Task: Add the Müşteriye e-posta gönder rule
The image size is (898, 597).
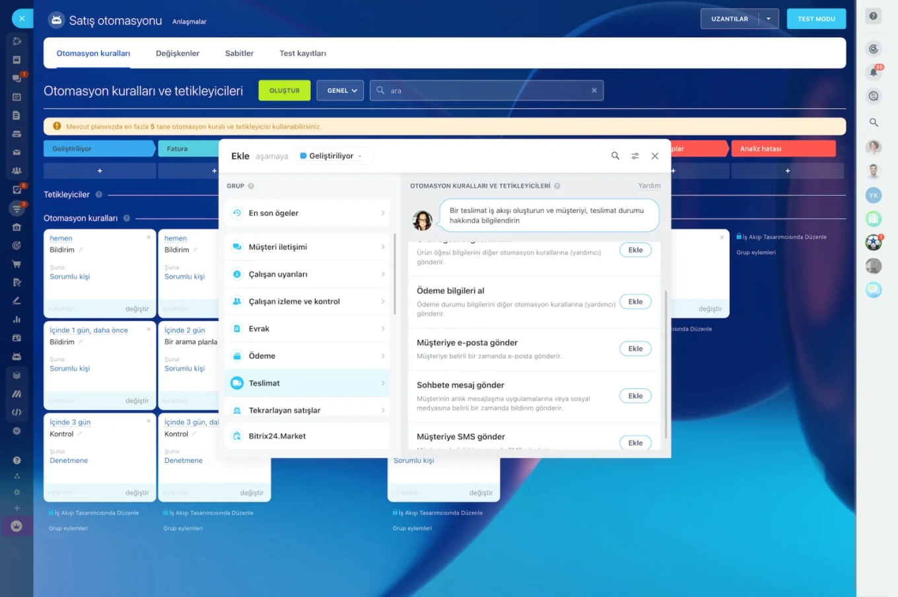Action: pyautogui.click(x=635, y=349)
